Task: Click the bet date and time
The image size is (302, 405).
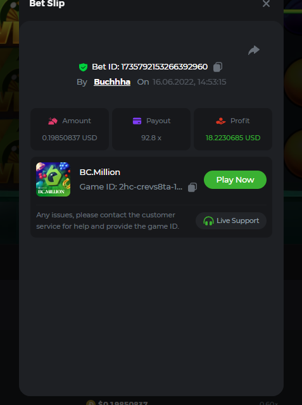Action: tap(189, 82)
